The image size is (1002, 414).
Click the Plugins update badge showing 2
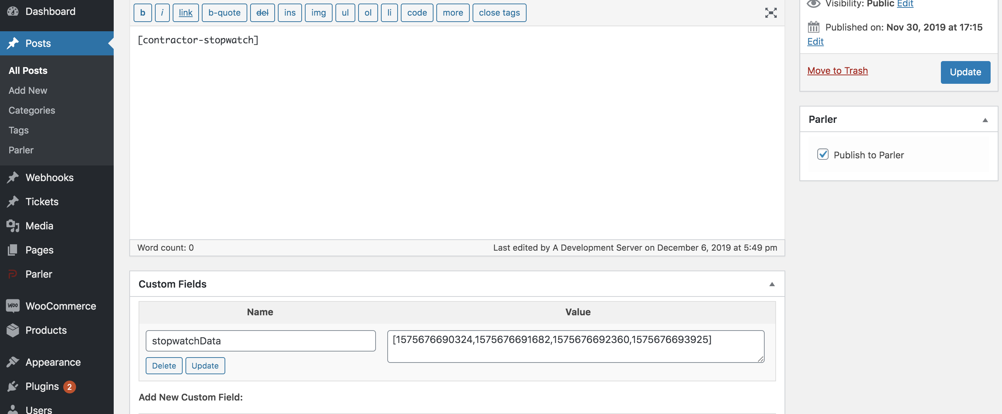(x=69, y=386)
